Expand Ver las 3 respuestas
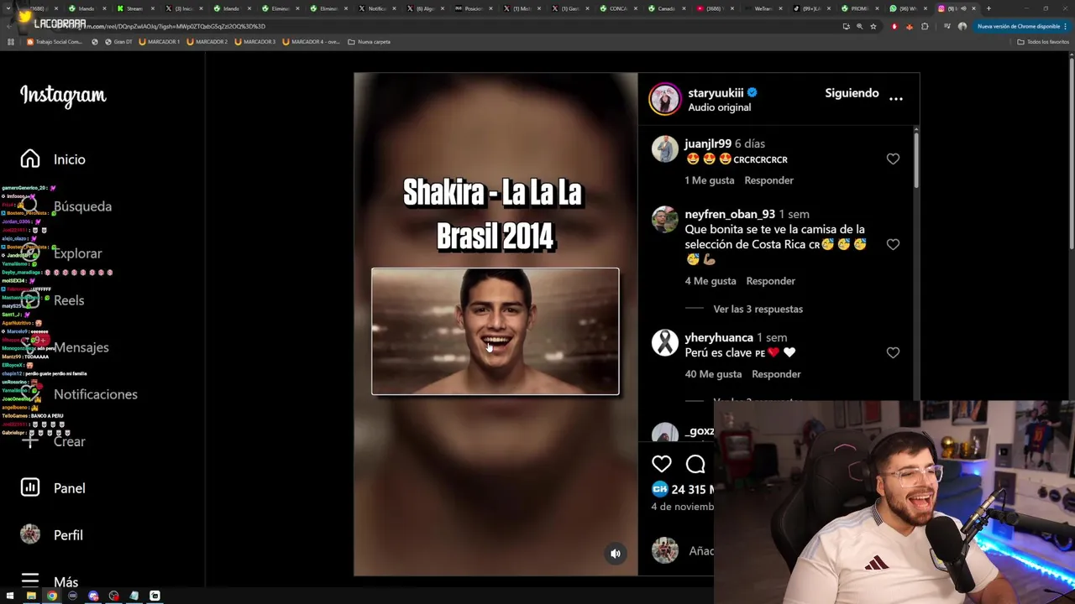 click(x=758, y=309)
